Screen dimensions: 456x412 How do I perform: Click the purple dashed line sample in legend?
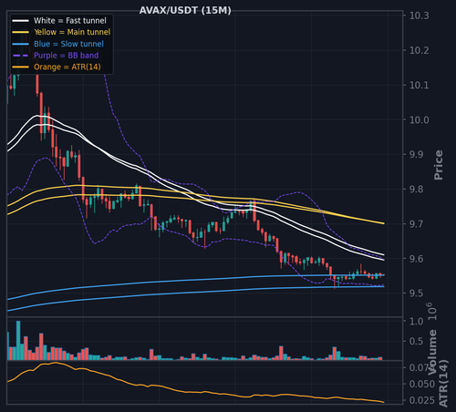click(x=20, y=56)
